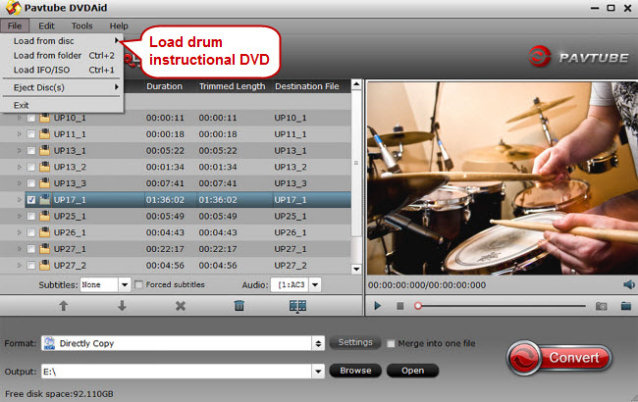
Task: Check the UP13_3 checkbox
Action: (x=31, y=183)
